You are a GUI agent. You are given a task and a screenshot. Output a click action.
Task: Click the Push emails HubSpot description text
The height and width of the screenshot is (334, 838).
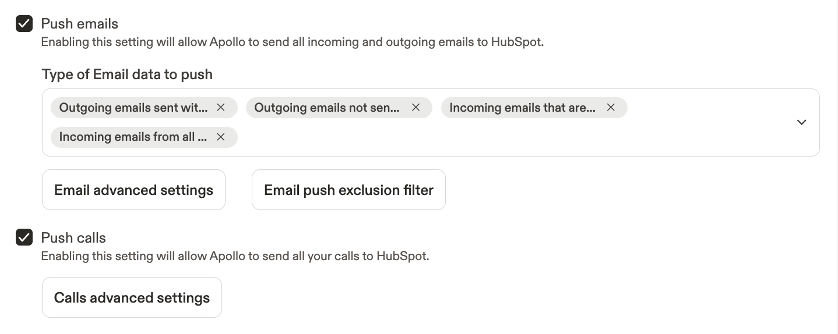click(292, 42)
